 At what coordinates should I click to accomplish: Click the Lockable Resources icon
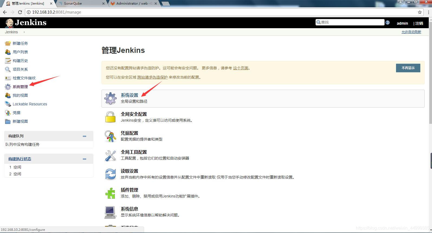click(x=8, y=104)
